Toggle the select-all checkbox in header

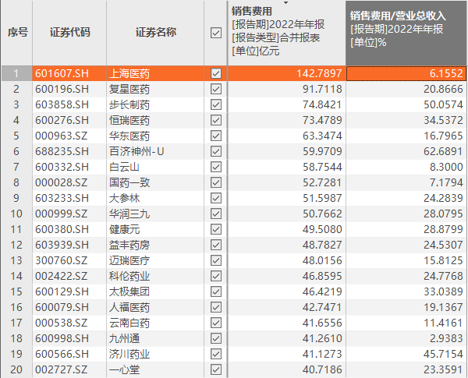click(216, 33)
